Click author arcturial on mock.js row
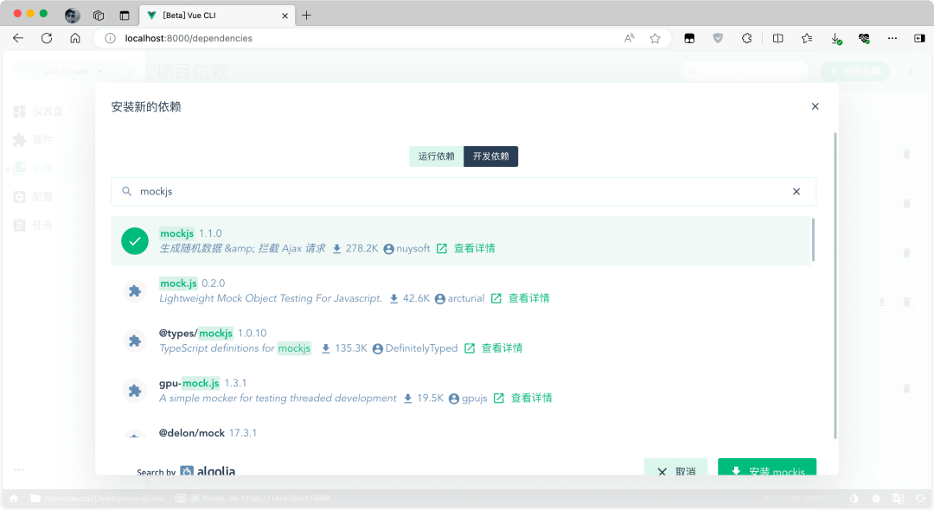 click(x=459, y=298)
